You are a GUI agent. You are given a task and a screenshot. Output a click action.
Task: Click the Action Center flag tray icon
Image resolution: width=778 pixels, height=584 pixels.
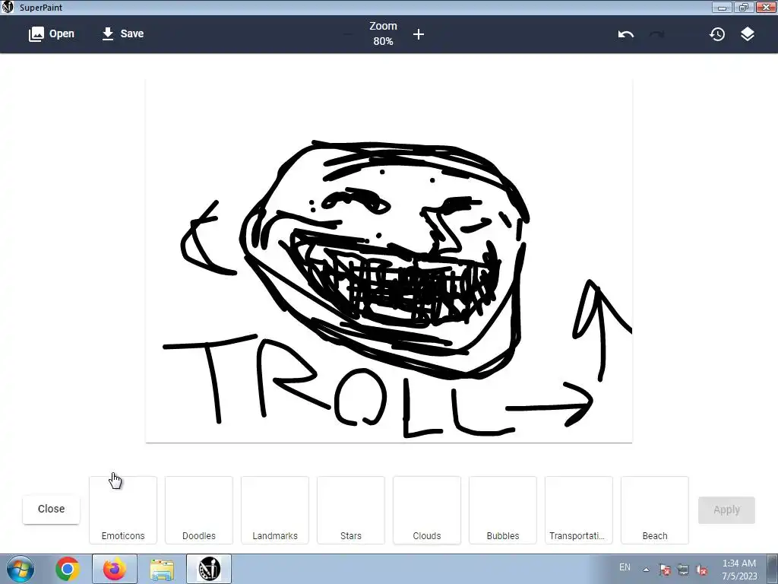665,570
